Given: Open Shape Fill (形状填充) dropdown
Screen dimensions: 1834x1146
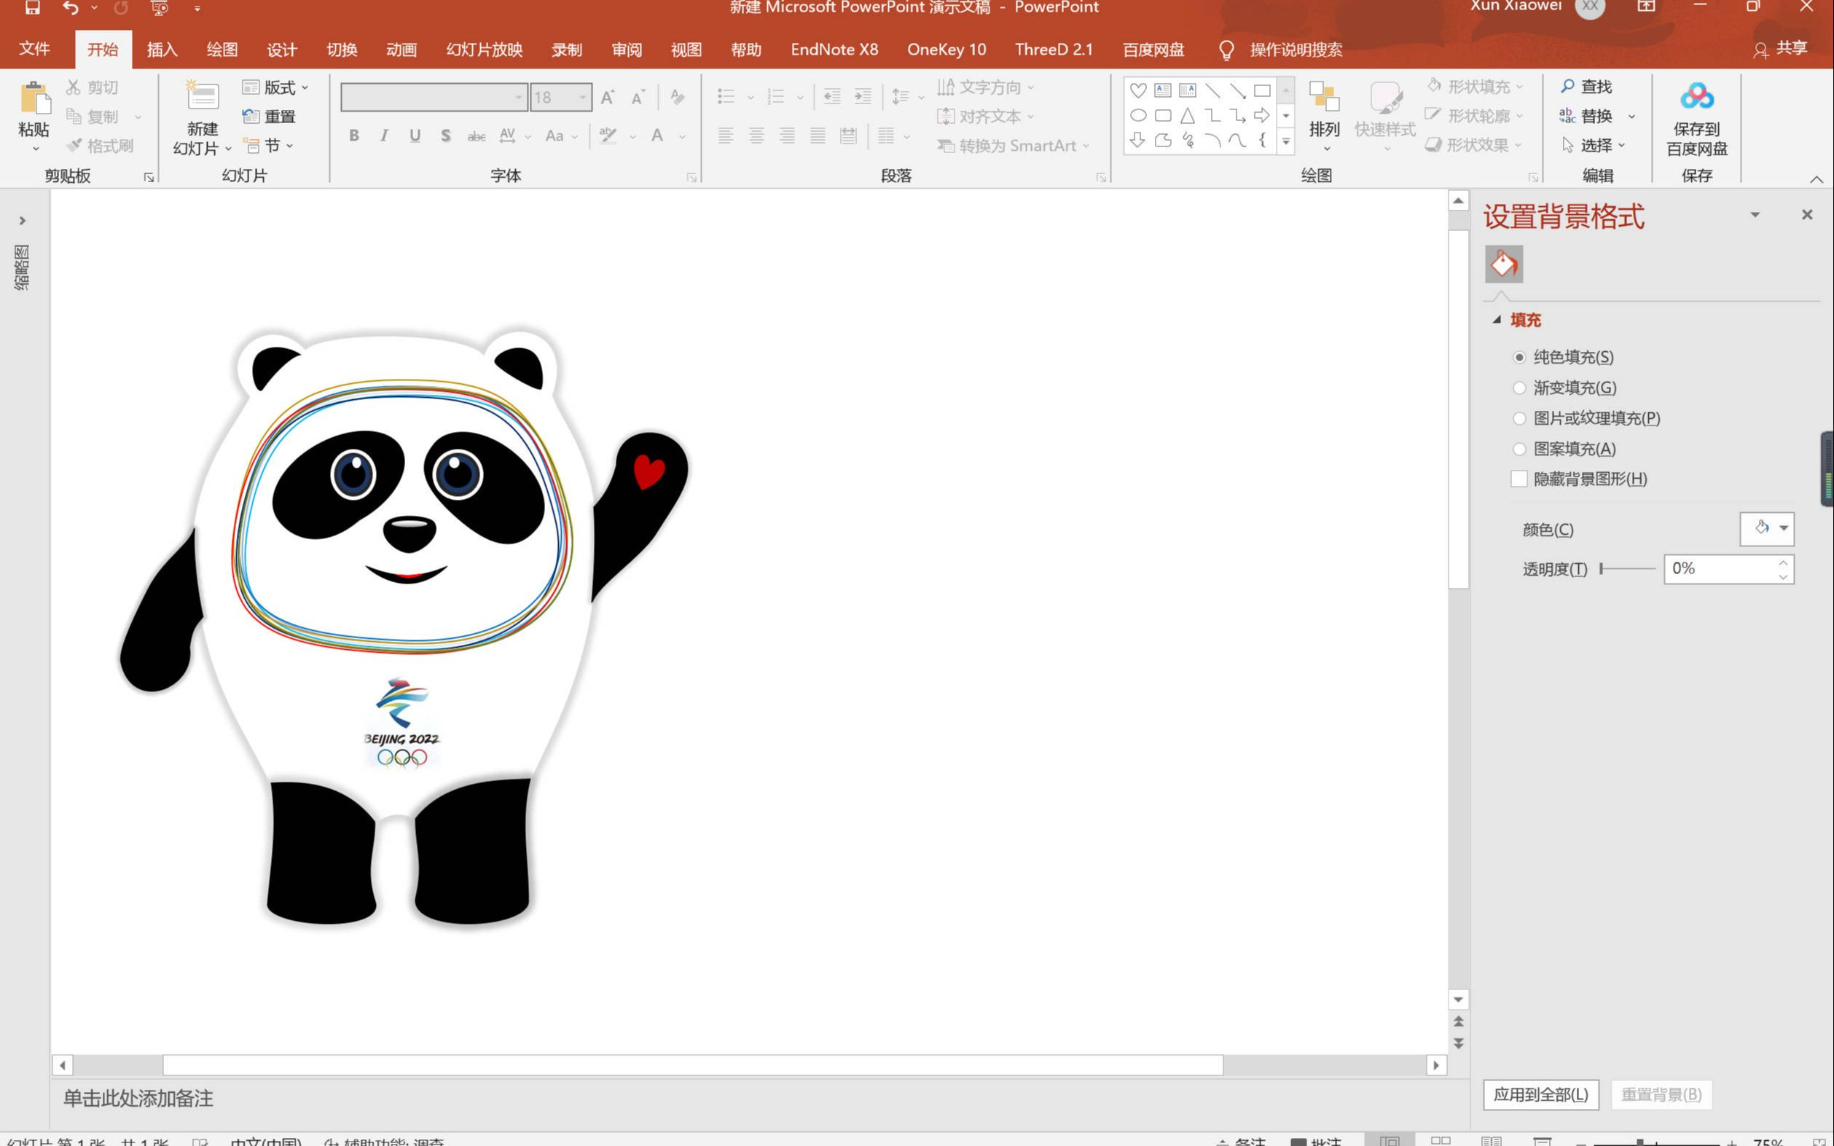Looking at the screenshot, I should (x=1475, y=87).
